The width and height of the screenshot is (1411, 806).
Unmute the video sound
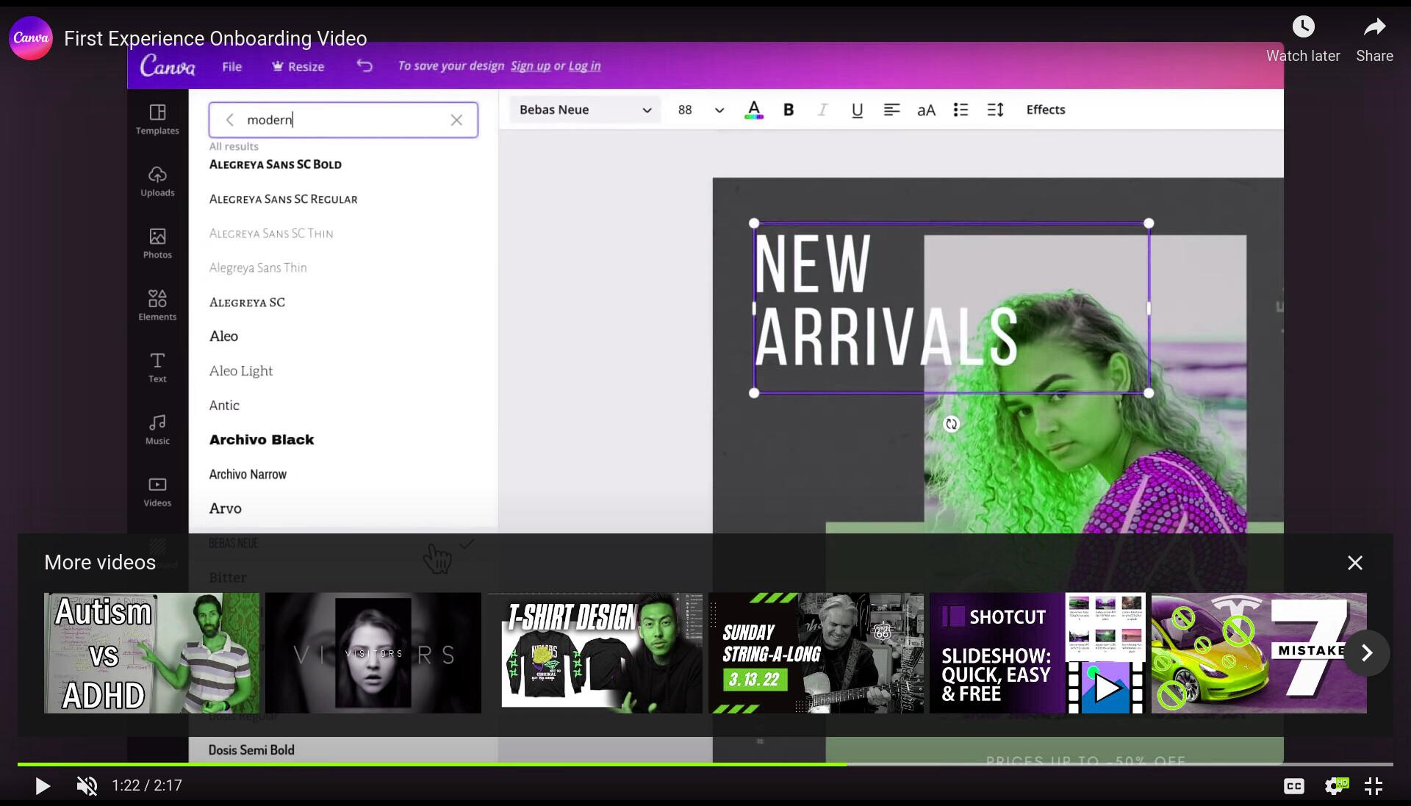click(x=87, y=786)
